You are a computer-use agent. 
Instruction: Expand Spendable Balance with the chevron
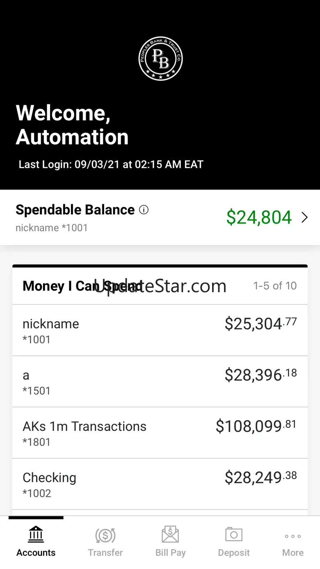304,217
